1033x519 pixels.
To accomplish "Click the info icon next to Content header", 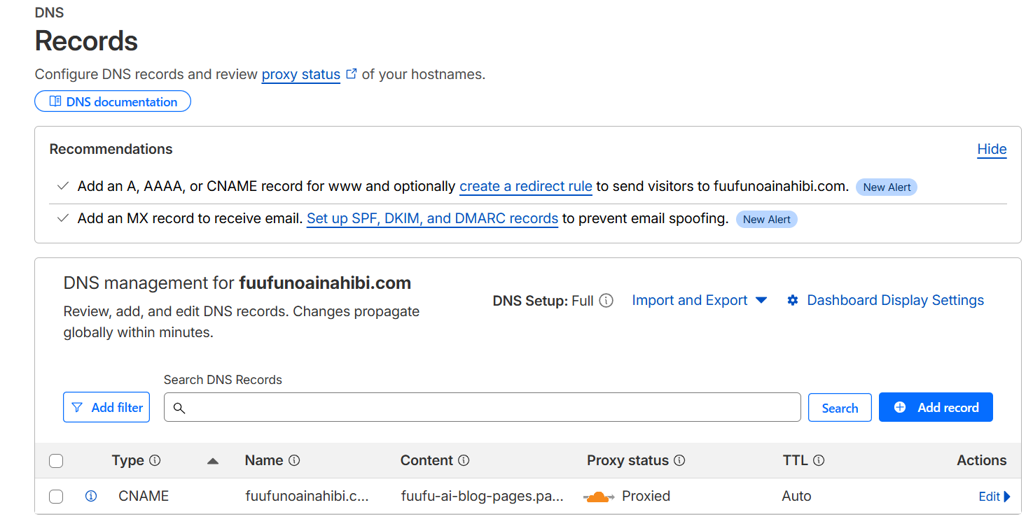I will [464, 461].
